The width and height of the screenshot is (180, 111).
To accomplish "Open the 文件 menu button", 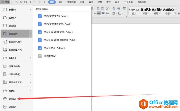I will [5, 2].
